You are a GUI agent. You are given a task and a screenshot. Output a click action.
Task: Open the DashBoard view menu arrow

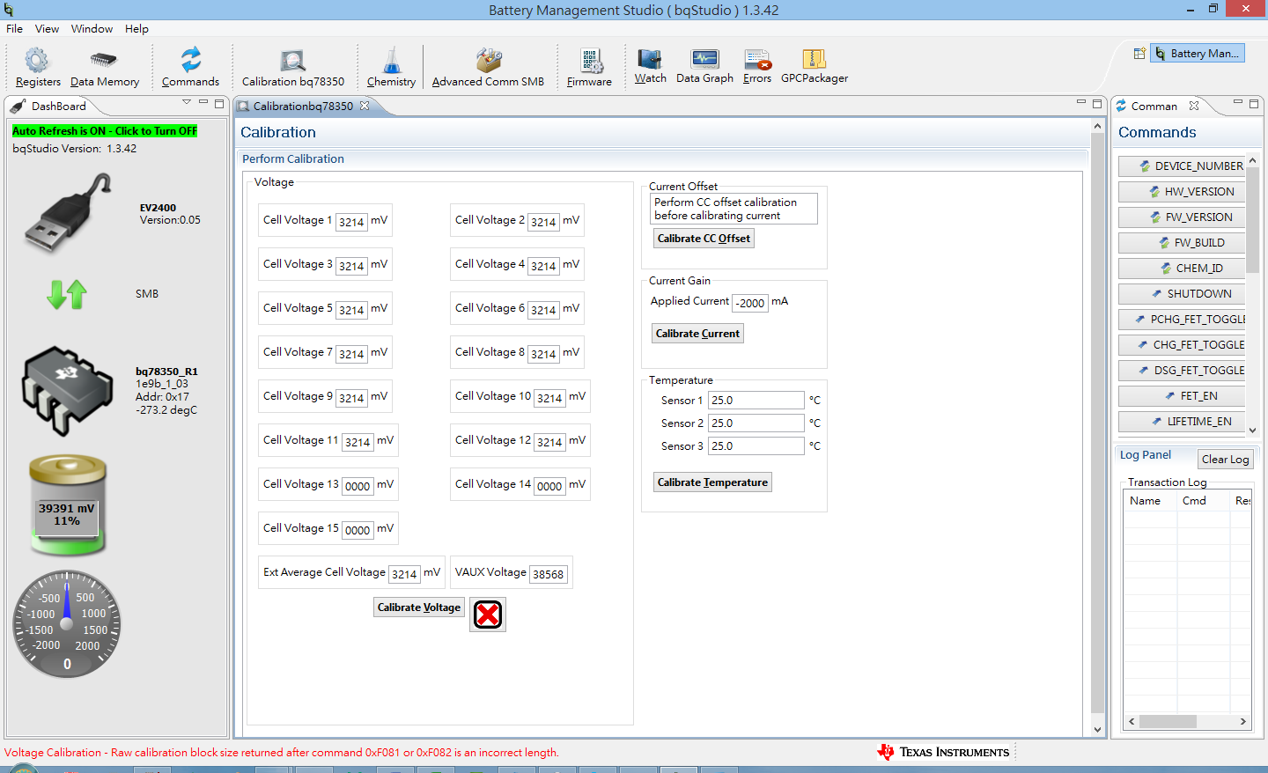click(187, 103)
